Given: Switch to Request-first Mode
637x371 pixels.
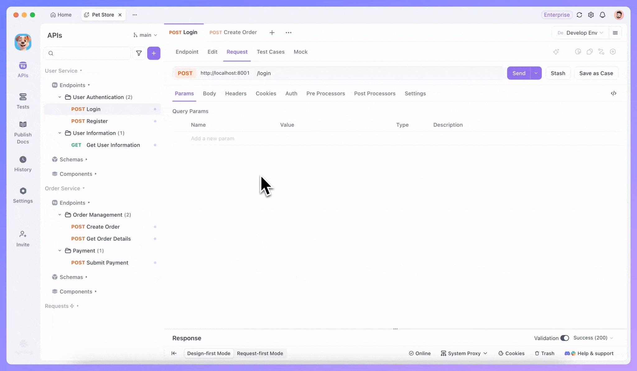Looking at the screenshot, I should click(x=260, y=353).
